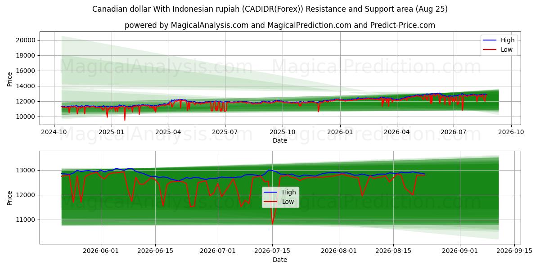Click the lower chart 'Date' axis label
The width and height of the screenshot is (540, 270).
(280, 260)
